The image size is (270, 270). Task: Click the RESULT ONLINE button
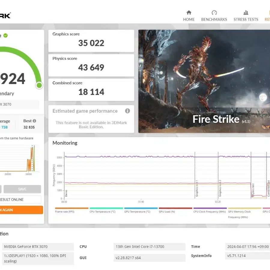coord(20,200)
